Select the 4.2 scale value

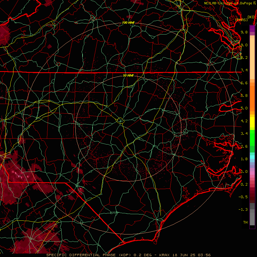click(x=244, y=121)
